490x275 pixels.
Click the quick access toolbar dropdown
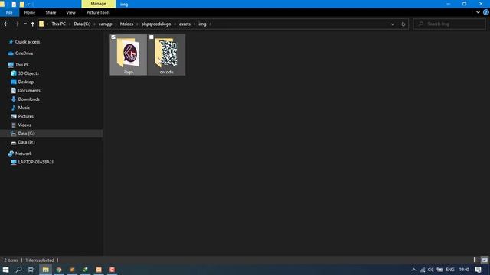(28, 4)
